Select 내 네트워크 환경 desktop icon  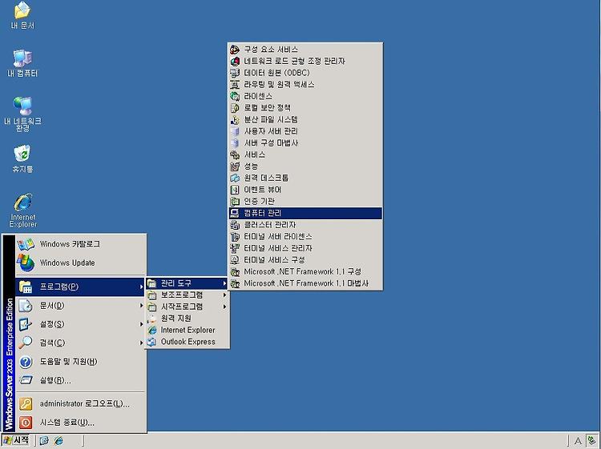point(22,114)
